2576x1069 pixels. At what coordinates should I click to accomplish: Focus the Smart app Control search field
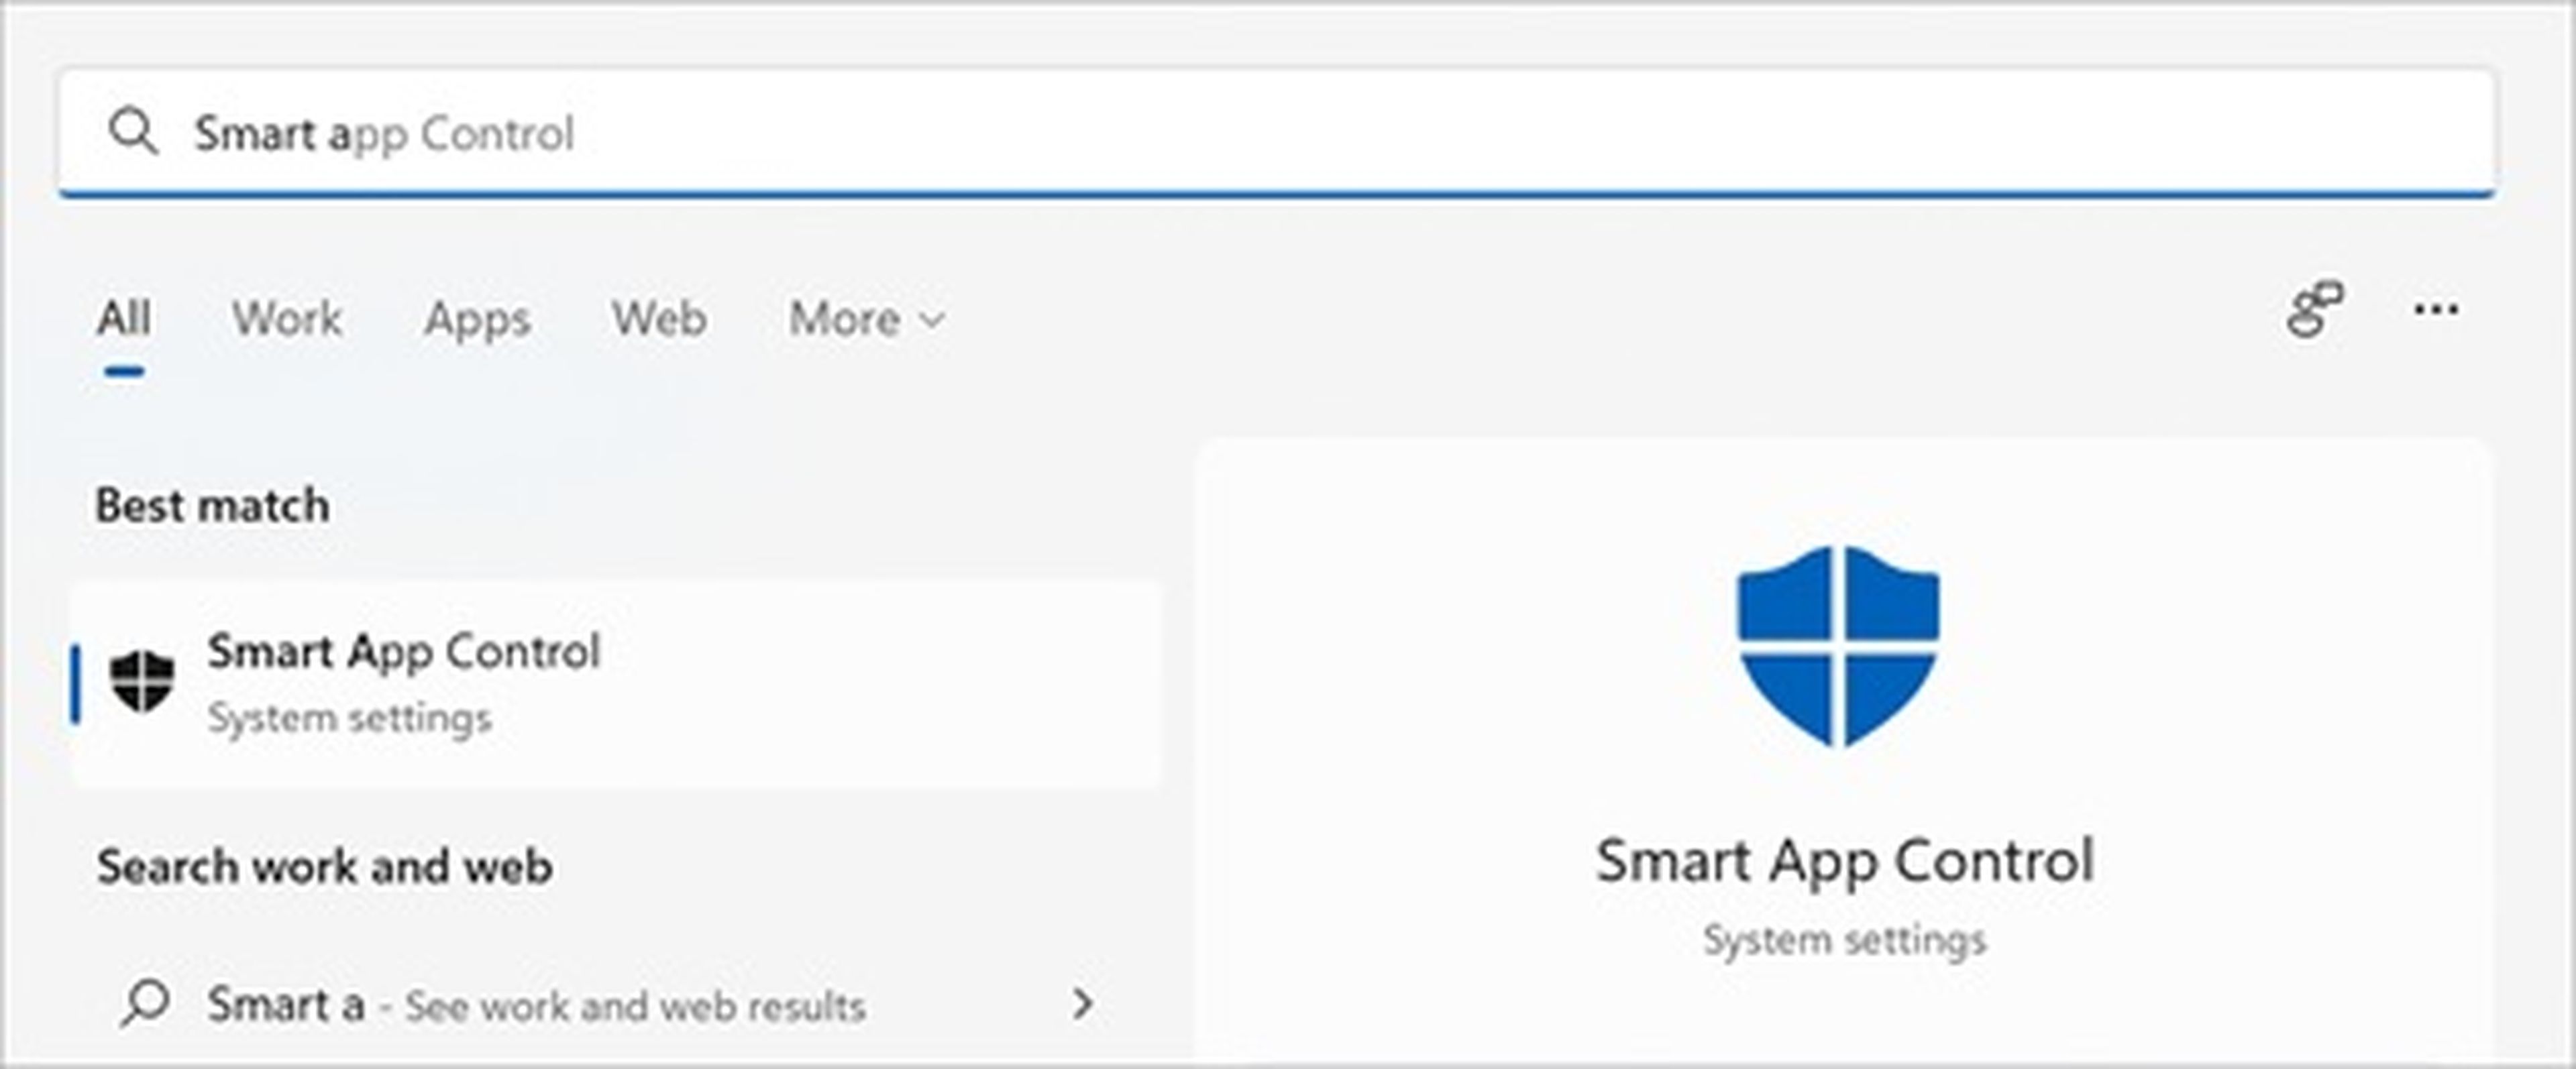[1277, 132]
